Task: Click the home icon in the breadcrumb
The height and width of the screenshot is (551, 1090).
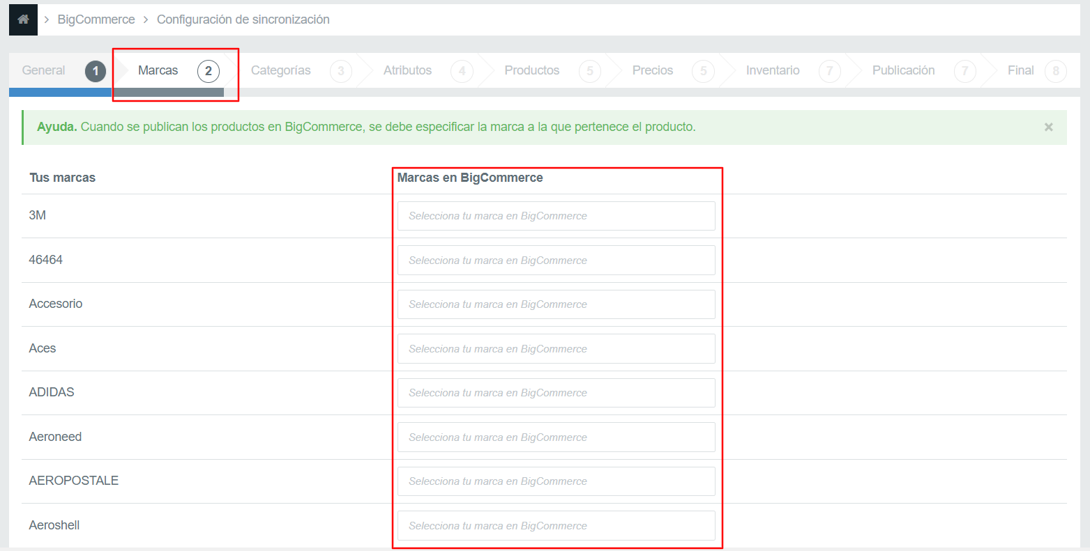Action: pos(23,20)
